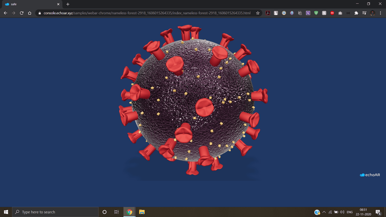Viewport: 386px width, 217px height.
Task: Click the browser Forward arrow
Action: (13, 13)
